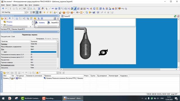The width and height of the screenshot is (180, 101).
Task: Click the Всплывающее окно property row
Action: 29,65
